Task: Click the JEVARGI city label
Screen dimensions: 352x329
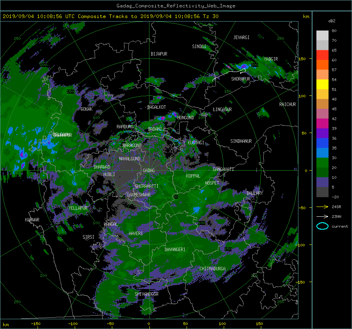Action: point(241,38)
